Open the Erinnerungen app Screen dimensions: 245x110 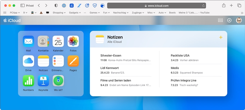(58, 61)
